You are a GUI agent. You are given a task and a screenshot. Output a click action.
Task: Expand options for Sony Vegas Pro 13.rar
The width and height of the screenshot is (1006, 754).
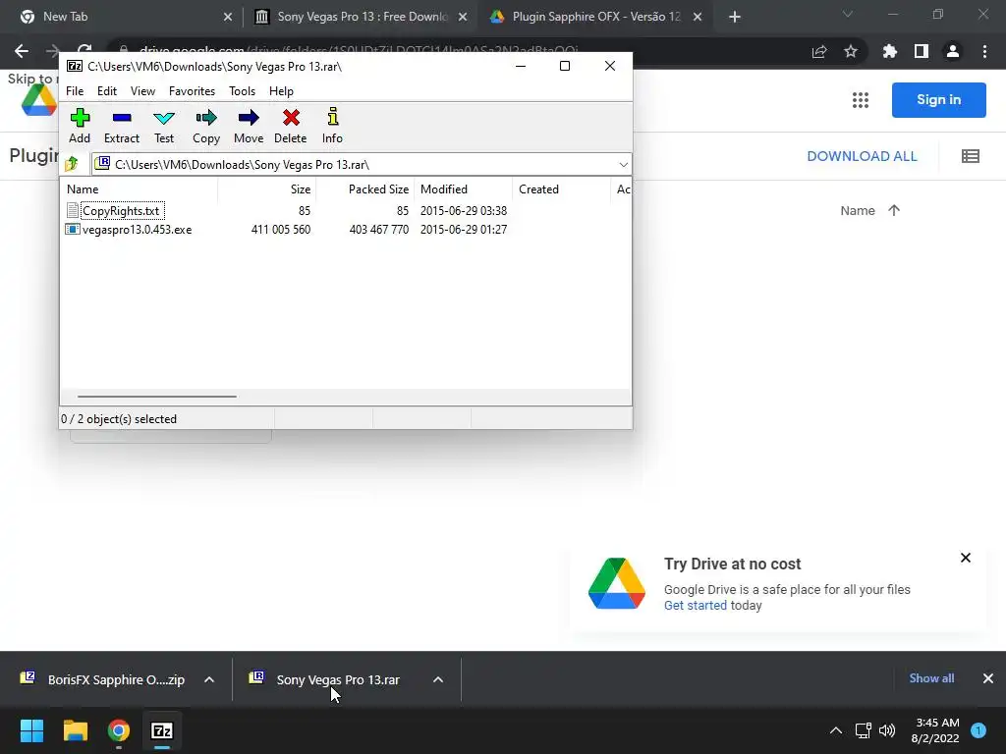click(438, 679)
